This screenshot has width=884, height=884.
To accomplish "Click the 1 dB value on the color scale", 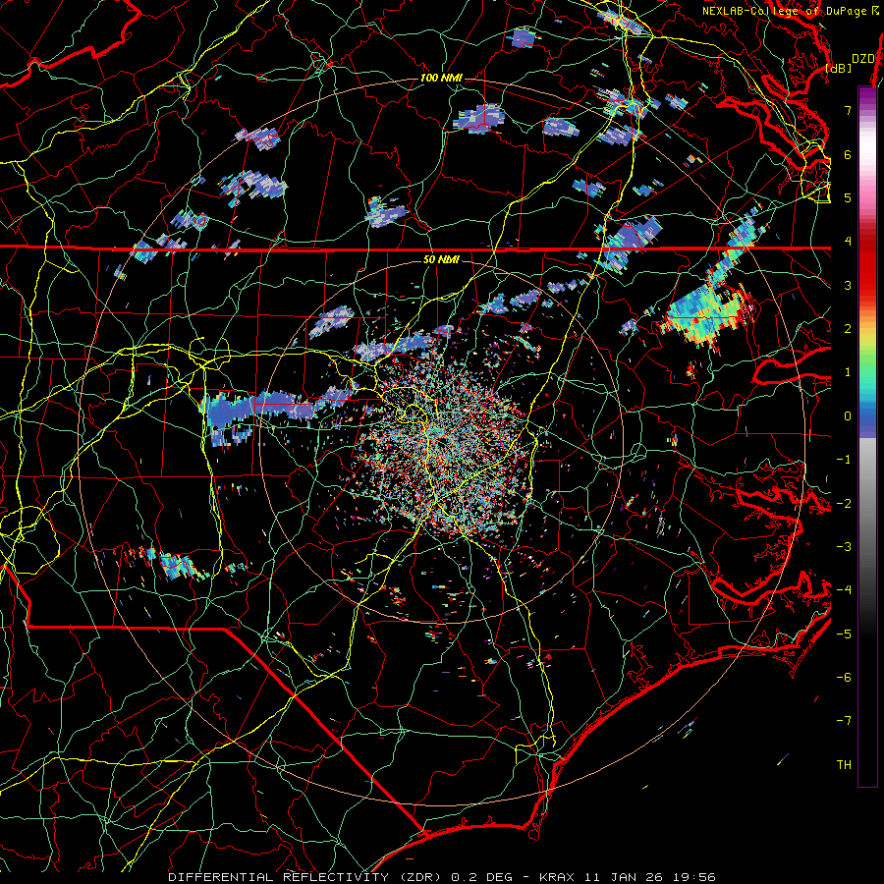I will (x=848, y=371).
